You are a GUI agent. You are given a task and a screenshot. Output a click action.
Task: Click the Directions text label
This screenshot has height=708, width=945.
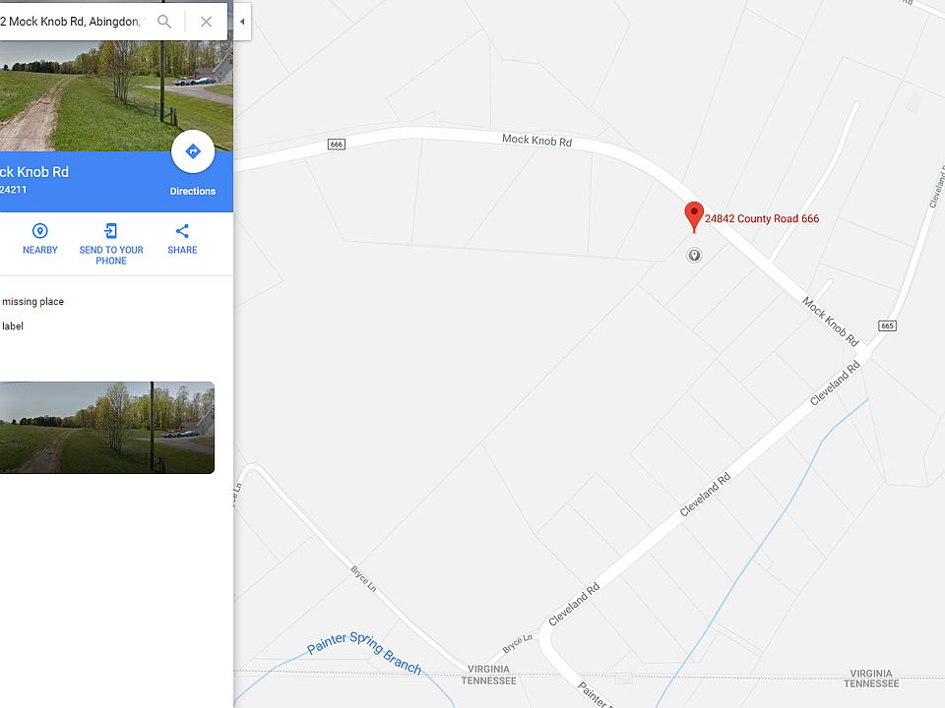(x=193, y=191)
